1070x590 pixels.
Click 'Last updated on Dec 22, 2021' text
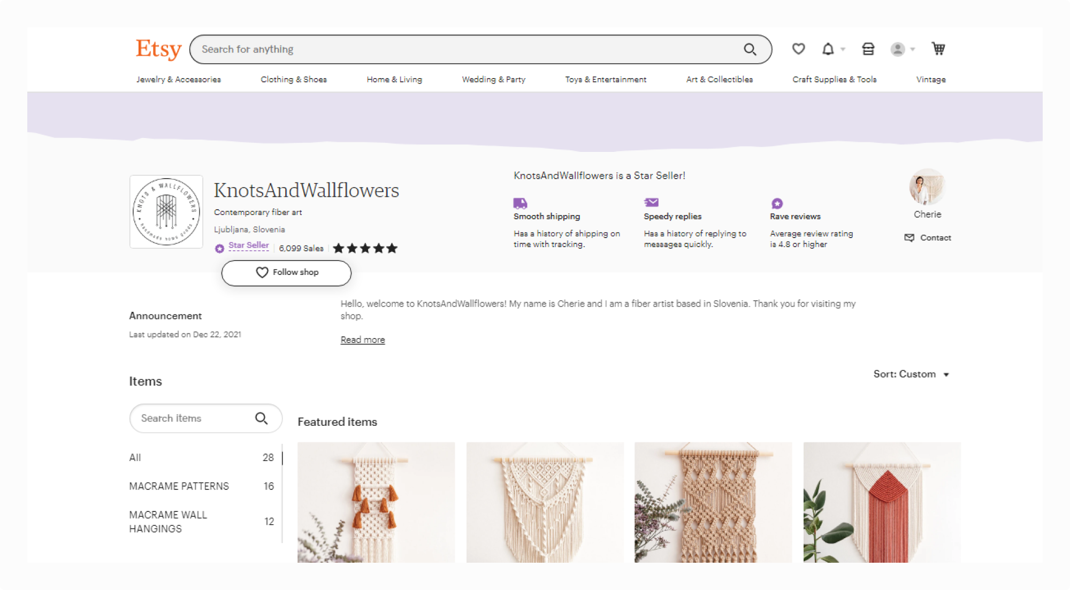coord(185,334)
